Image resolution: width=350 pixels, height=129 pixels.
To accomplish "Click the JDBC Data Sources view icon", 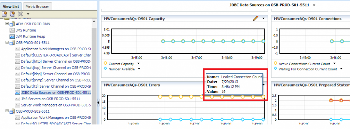I will click(17, 92).
